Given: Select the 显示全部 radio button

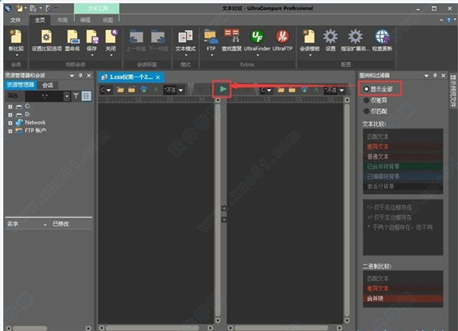Looking at the screenshot, I should pyautogui.click(x=366, y=89).
